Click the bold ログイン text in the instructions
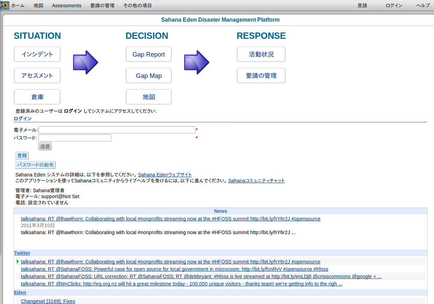 (x=73, y=111)
